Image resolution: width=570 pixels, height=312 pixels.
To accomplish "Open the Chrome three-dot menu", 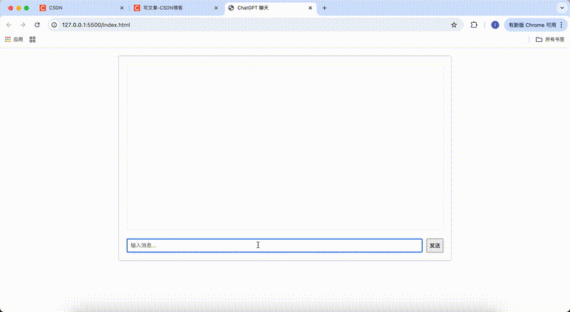I will pos(561,25).
